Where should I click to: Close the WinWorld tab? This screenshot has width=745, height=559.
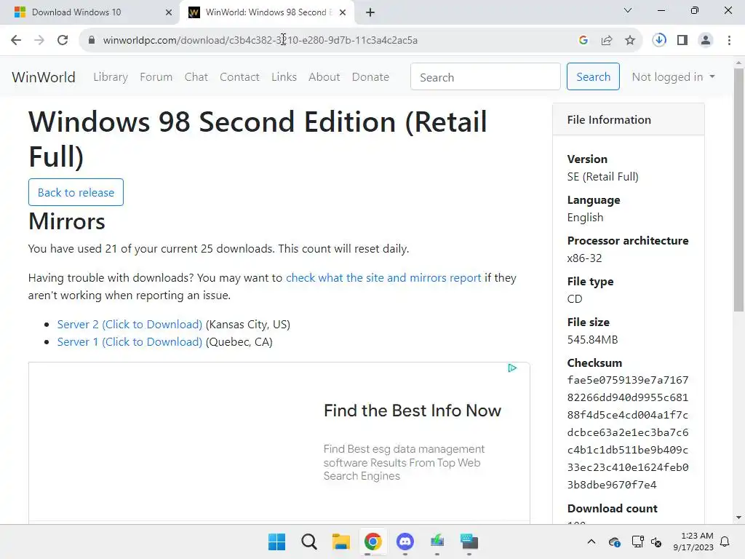pos(343,12)
